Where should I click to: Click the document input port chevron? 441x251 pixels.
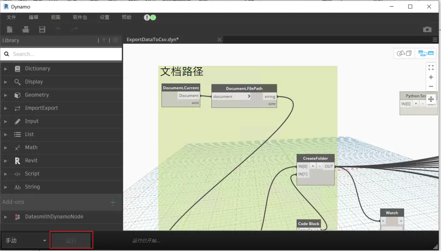click(x=249, y=96)
